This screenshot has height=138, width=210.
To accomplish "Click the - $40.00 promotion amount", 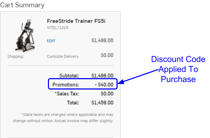I will coord(104,85).
